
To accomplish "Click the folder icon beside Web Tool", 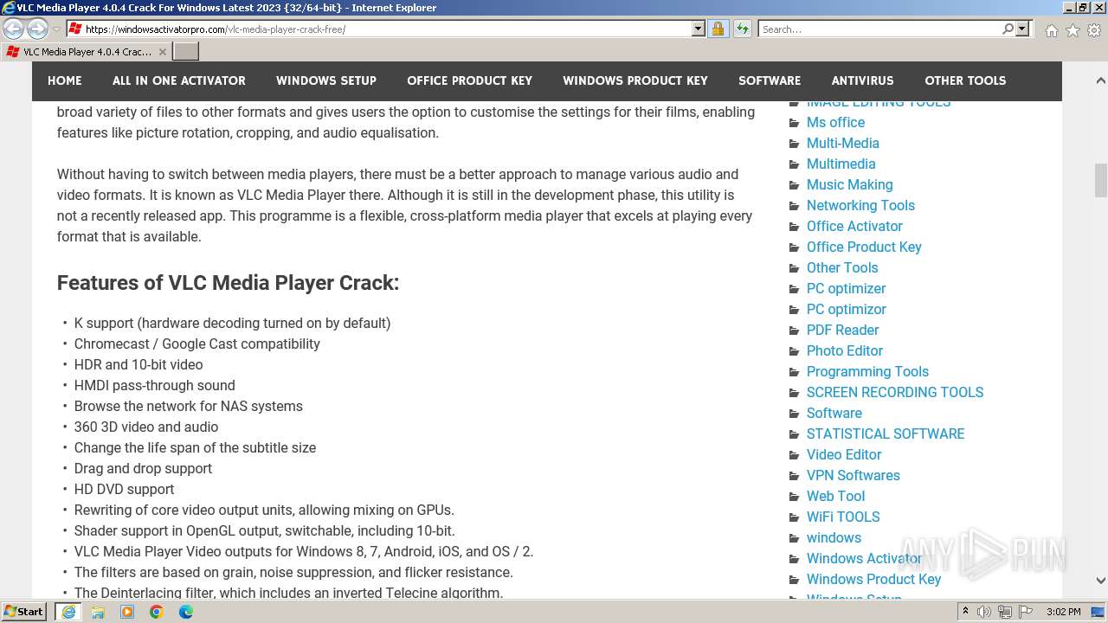I will [795, 497].
